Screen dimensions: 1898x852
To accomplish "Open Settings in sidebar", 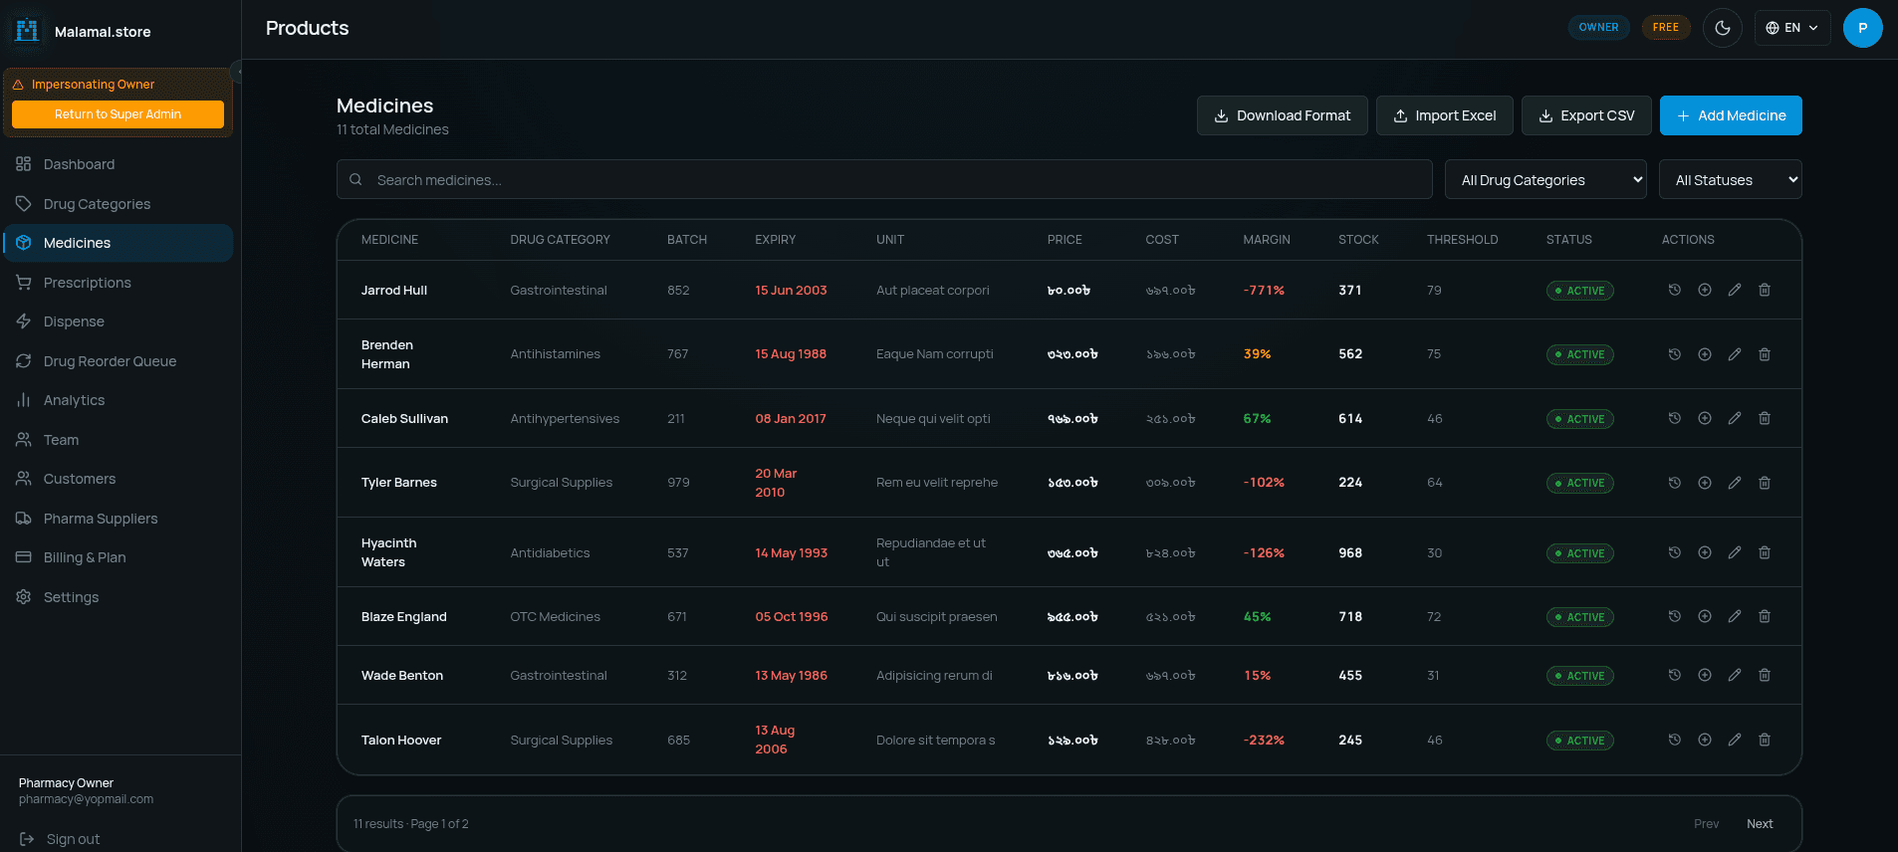I will click(x=118, y=597).
